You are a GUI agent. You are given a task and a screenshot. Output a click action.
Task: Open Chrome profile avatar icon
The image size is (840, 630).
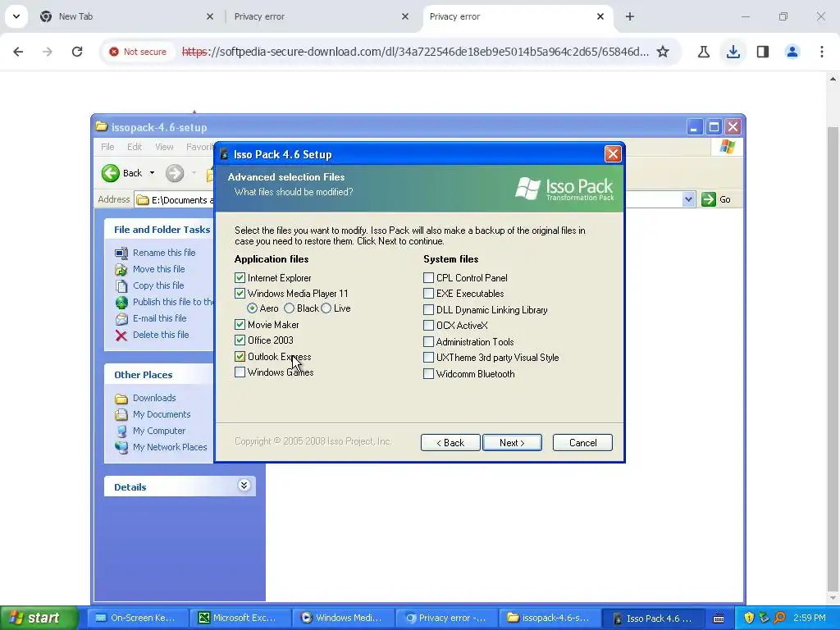pyautogui.click(x=792, y=52)
